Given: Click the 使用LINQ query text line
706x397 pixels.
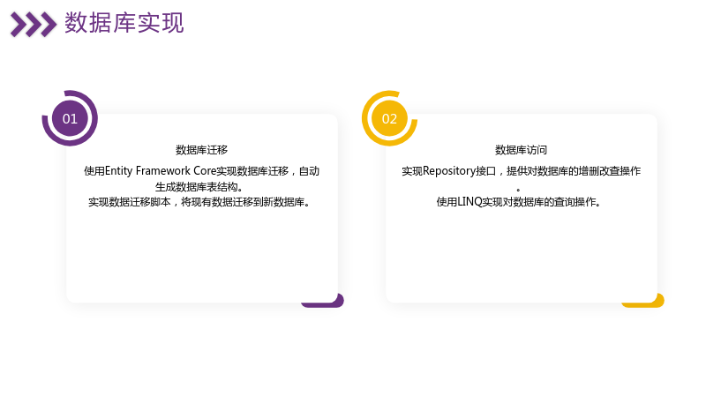Looking at the screenshot, I should click(521, 202).
